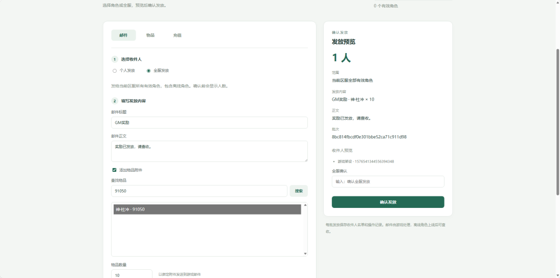Viewport: 560px width, 278px height.
Task: Click the batch ID 8bc814fbcdf0e301bbe52ca71c911d98
Action: (369, 137)
